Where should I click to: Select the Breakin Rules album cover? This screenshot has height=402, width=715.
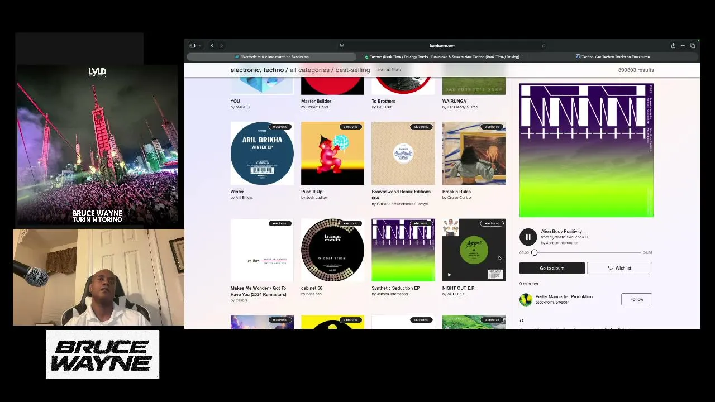[474, 154]
